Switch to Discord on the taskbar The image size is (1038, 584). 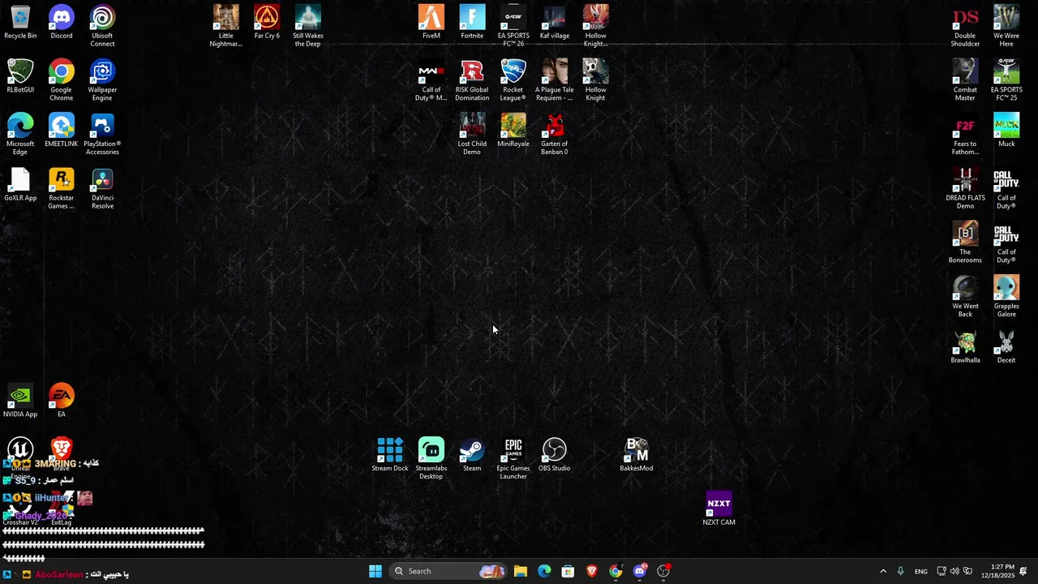pos(640,571)
